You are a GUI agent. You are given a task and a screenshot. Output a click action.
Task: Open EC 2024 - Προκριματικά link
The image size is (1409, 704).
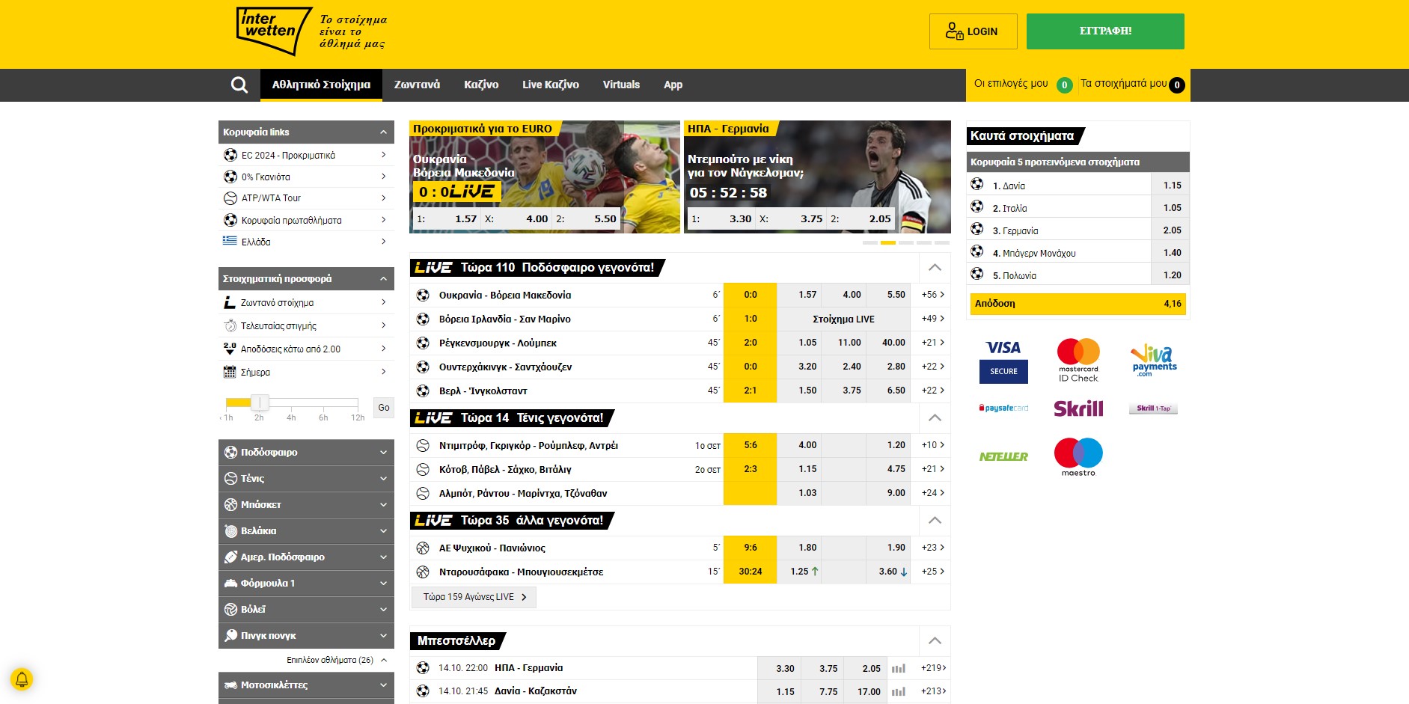tap(306, 156)
